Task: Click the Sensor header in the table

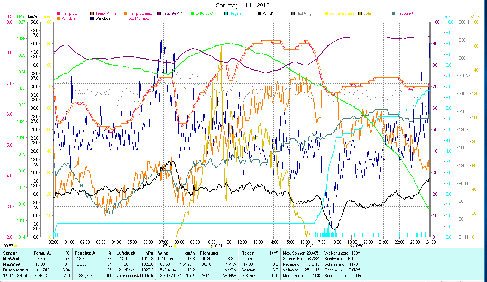Action: click(10, 253)
